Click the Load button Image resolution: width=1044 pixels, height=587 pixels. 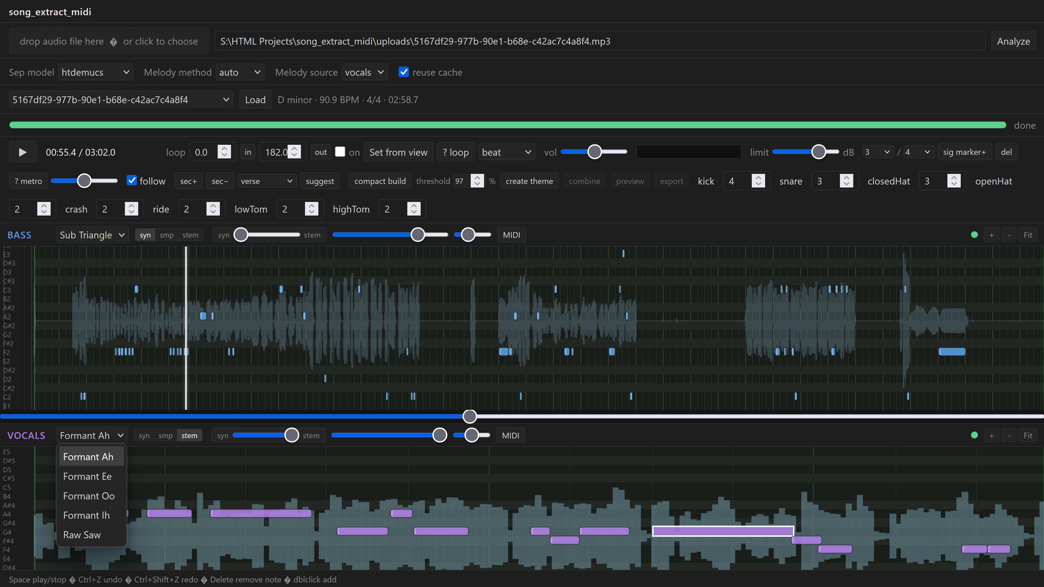tap(255, 100)
